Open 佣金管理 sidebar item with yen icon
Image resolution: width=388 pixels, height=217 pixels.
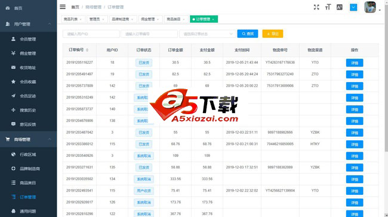click(28, 54)
